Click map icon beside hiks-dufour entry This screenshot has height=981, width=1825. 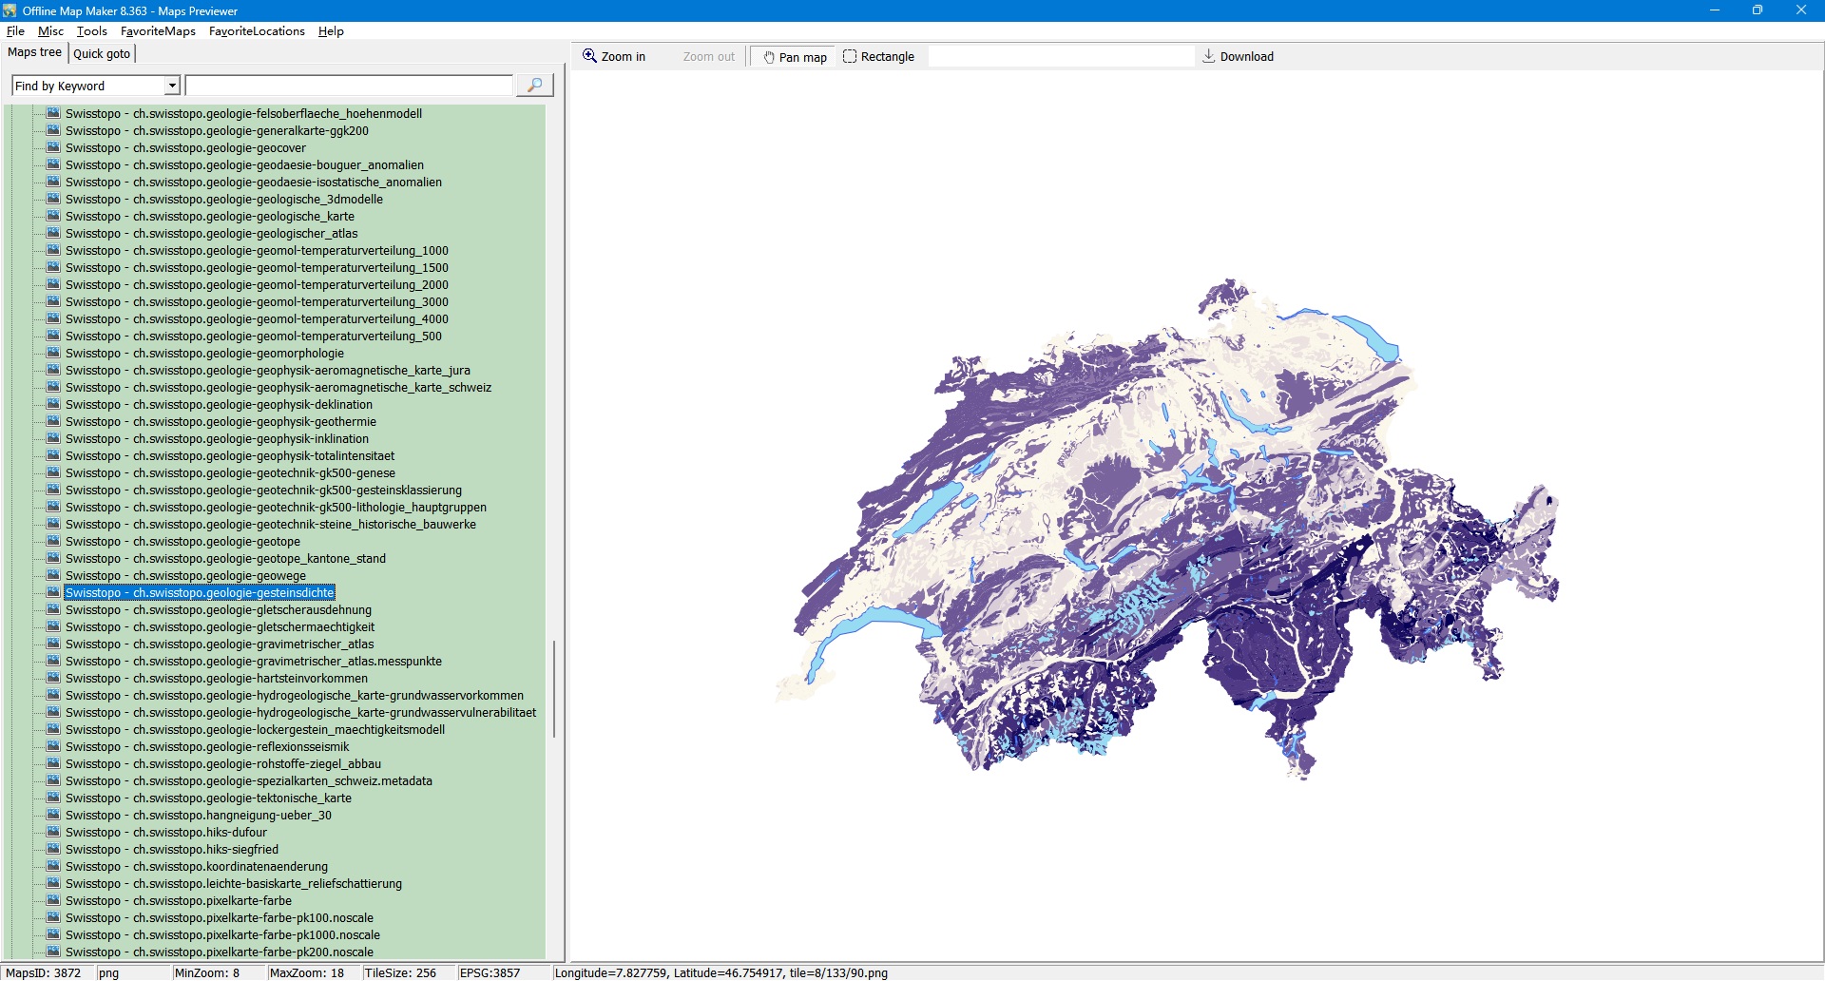click(x=53, y=833)
